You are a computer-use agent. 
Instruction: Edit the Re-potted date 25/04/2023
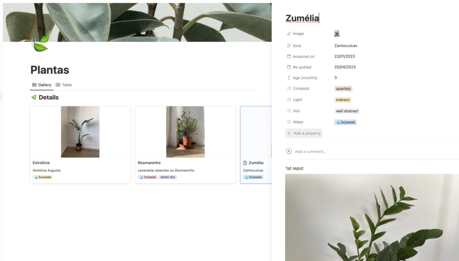345,67
